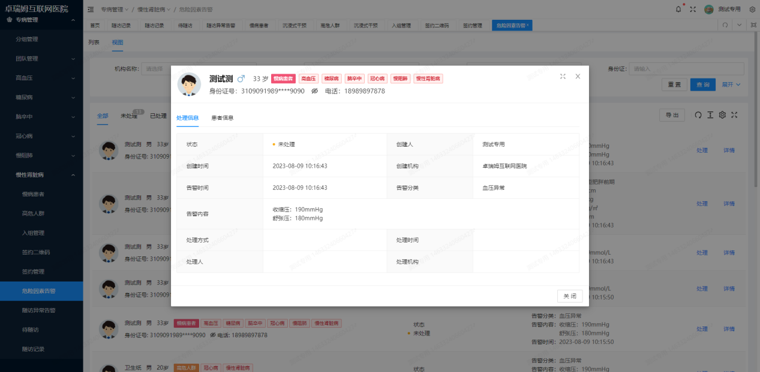Click the 身份证 input field
760x372 pixels.
pyautogui.click(x=687, y=68)
